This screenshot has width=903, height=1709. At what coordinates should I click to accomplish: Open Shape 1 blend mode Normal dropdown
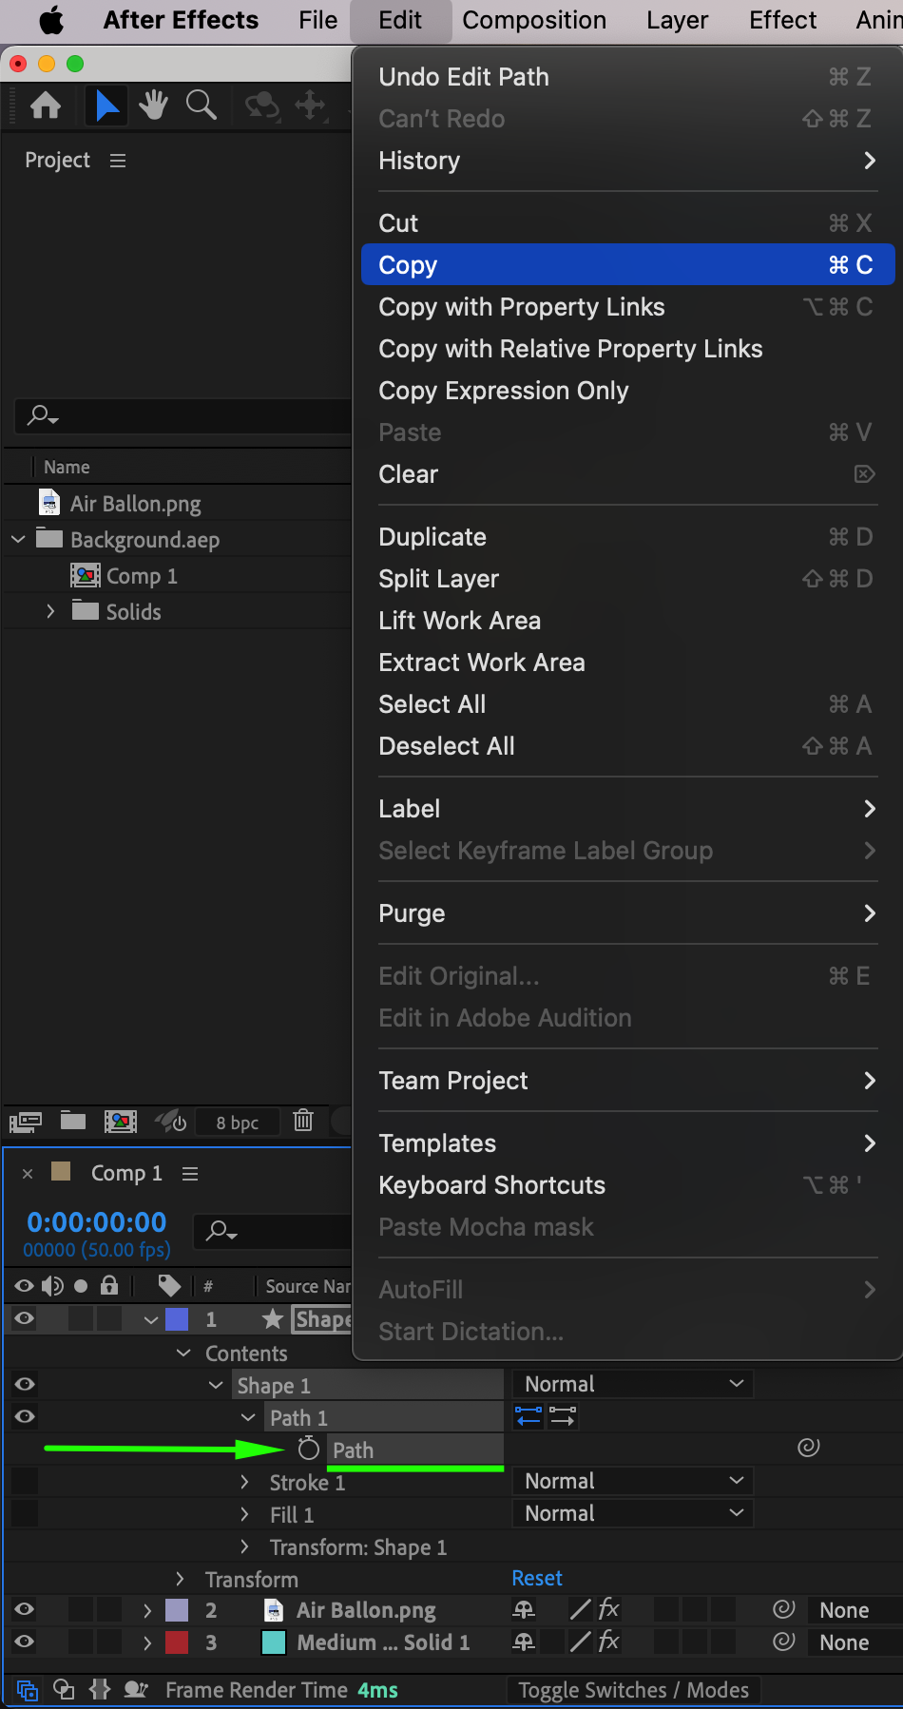(x=633, y=1384)
